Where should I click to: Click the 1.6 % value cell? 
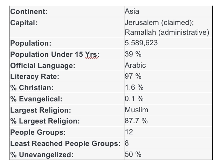point(134,88)
